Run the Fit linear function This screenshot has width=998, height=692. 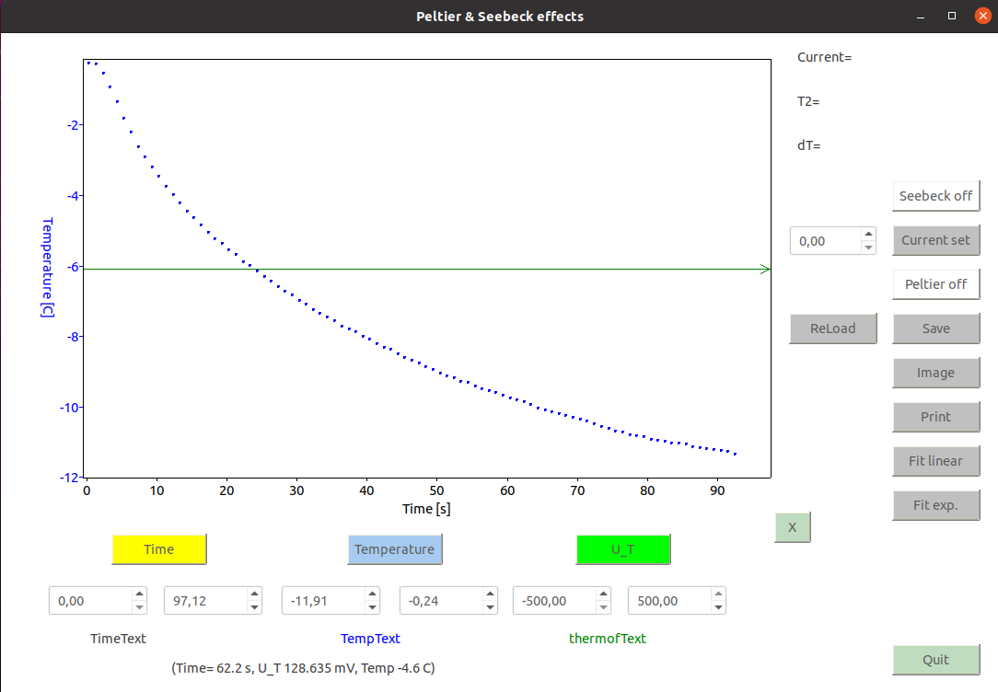tap(935, 461)
